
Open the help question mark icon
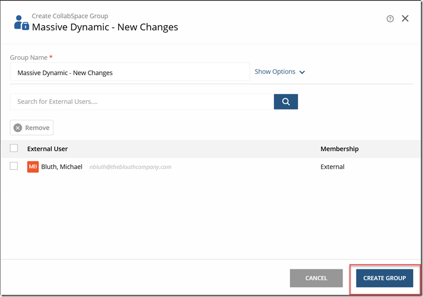point(390,19)
